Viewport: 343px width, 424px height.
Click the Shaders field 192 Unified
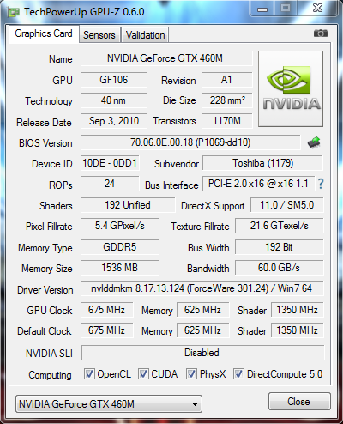tap(128, 205)
